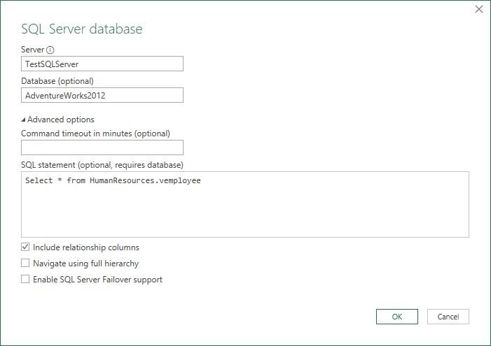Click the HumanResources.vemployee text in the query
The height and width of the screenshot is (346, 491).
[145, 180]
